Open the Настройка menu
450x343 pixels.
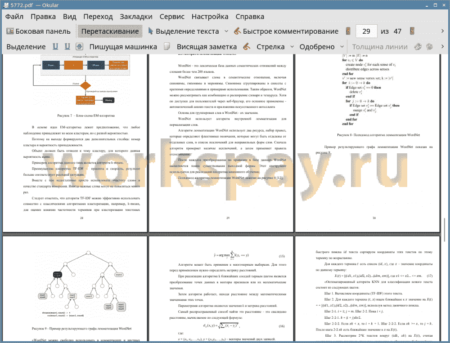coord(210,17)
